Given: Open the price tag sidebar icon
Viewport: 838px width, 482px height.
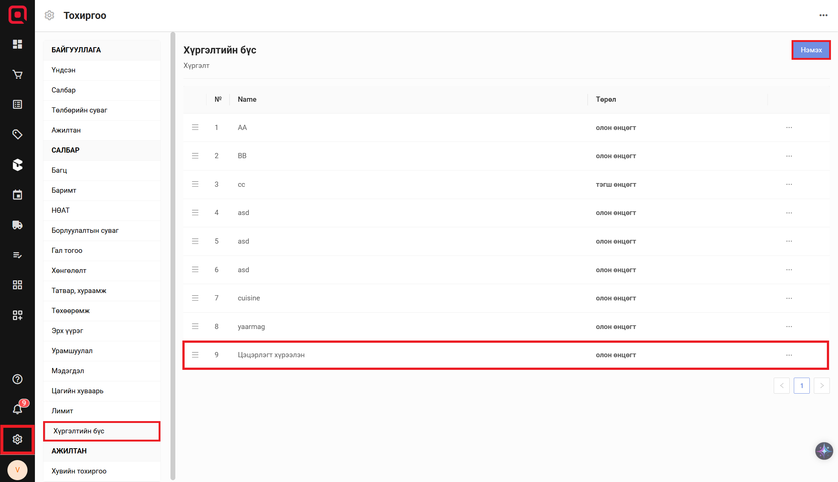Looking at the screenshot, I should click(x=17, y=134).
